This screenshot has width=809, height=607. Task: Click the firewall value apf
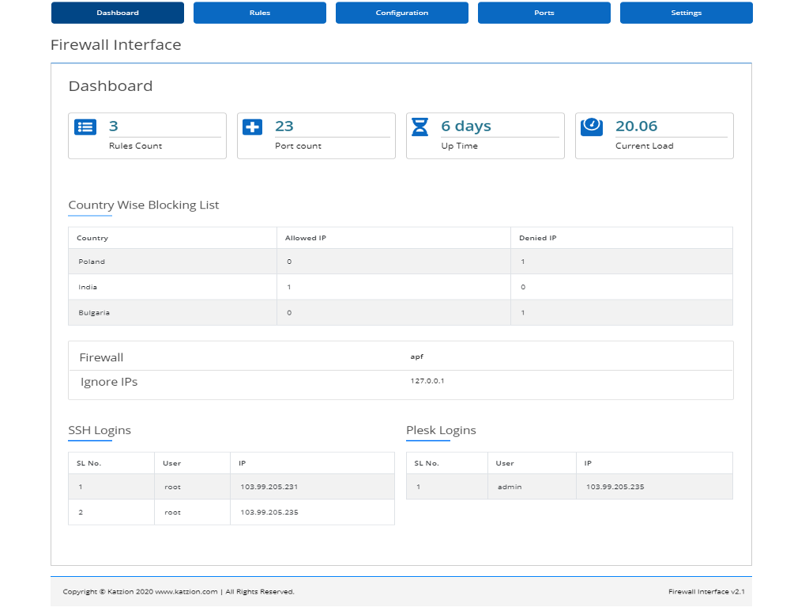tap(417, 356)
